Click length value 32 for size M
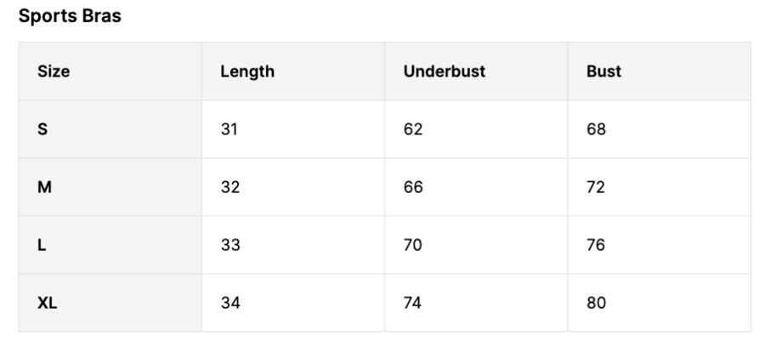 click(x=229, y=187)
